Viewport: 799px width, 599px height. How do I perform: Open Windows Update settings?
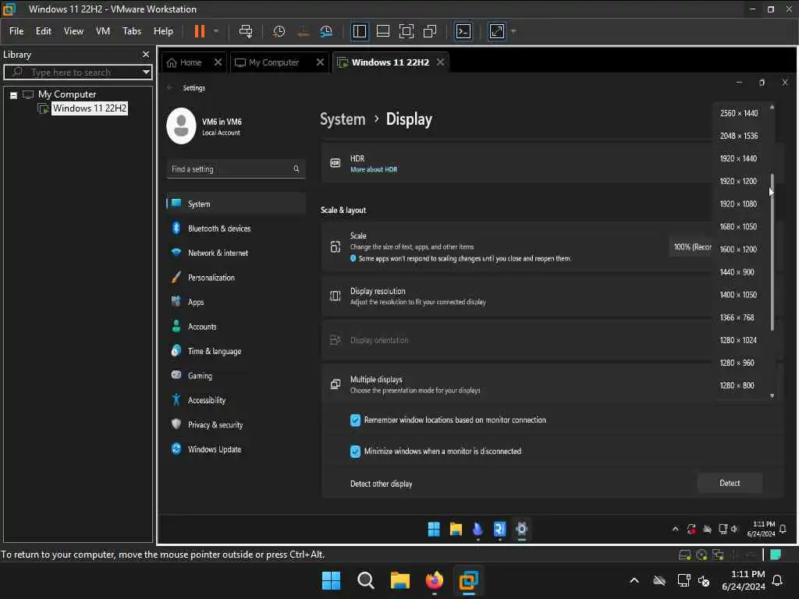(x=236, y=448)
